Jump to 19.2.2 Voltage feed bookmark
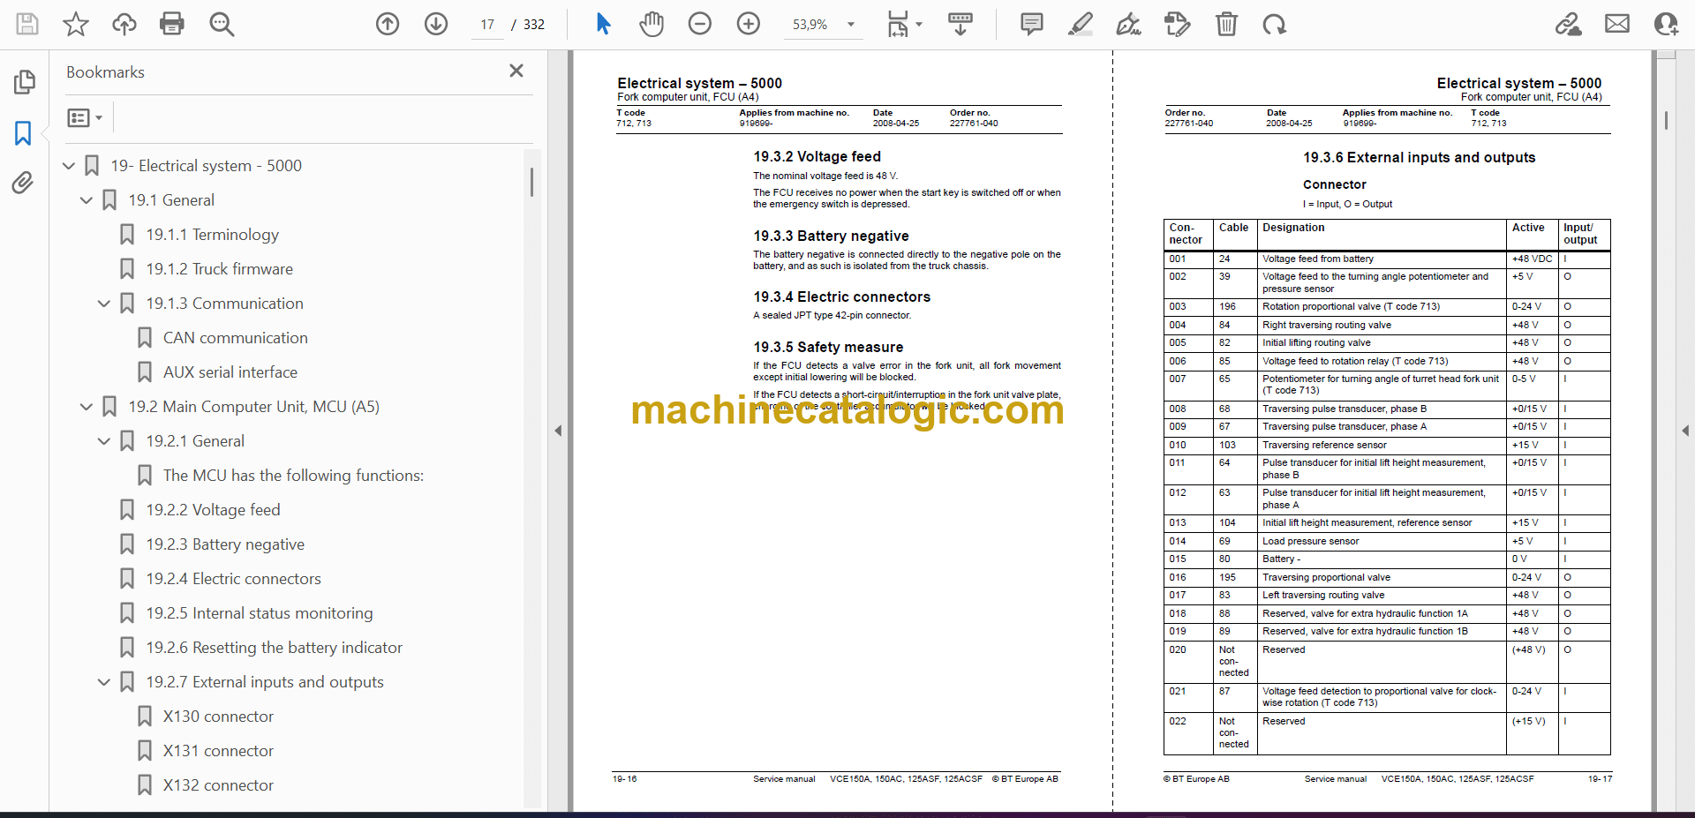Screen dimensions: 1695x818 point(213,510)
